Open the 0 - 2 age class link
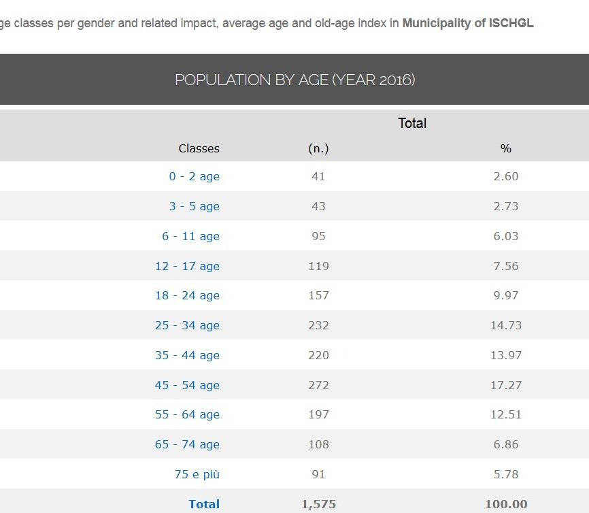The height and width of the screenshot is (513, 589). click(194, 176)
